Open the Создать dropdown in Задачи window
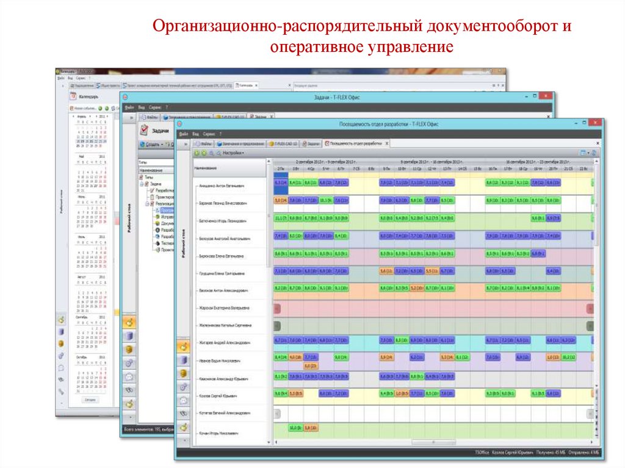Screen dimensions: 625x468 pos(152,145)
